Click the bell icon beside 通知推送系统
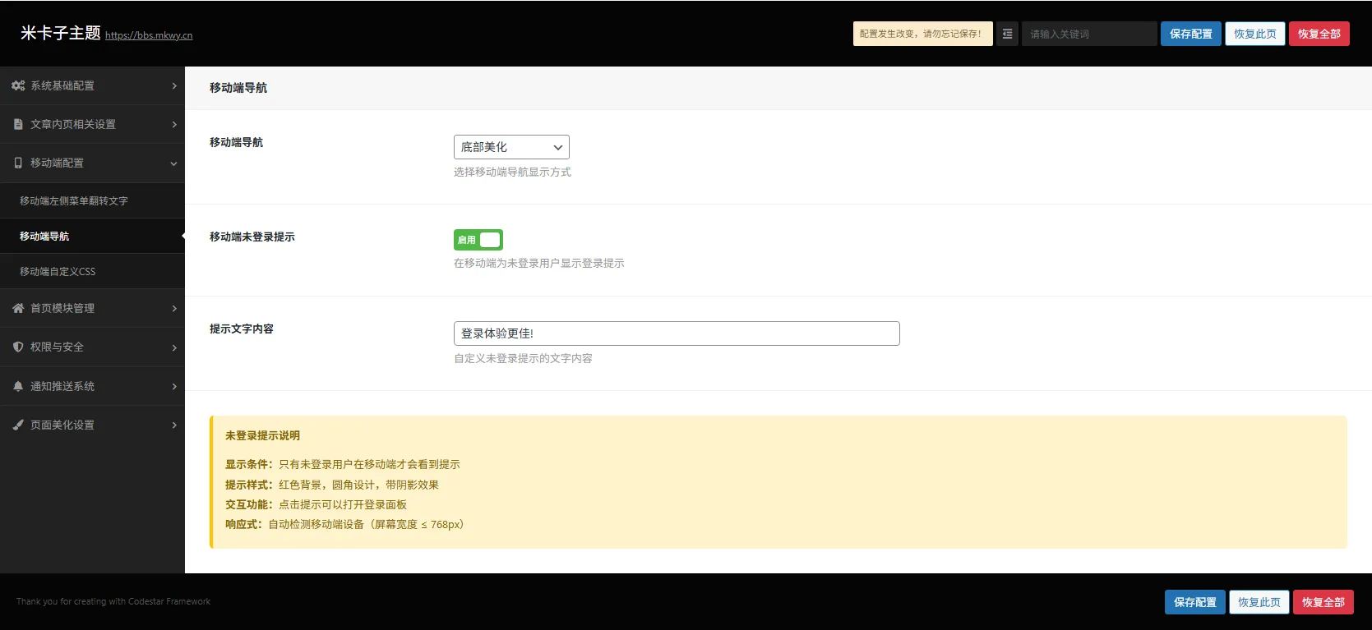Viewport: 1372px width, 630px height. [x=18, y=386]
